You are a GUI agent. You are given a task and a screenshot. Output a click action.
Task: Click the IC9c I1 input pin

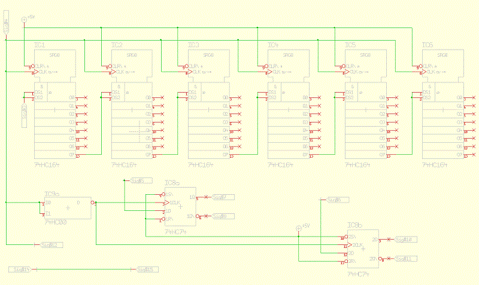(x=42, y=214)
